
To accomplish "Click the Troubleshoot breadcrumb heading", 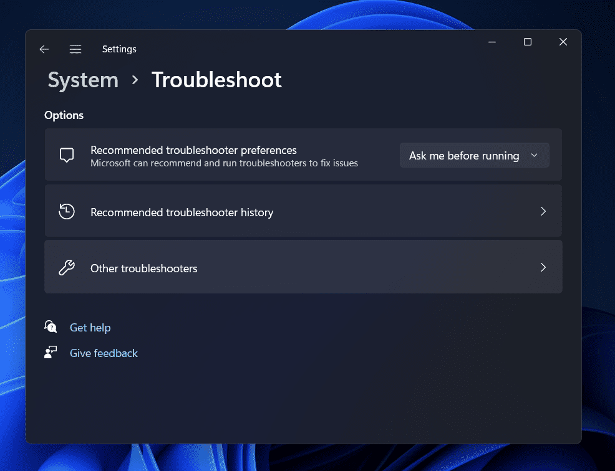I will tap(216, 80).
